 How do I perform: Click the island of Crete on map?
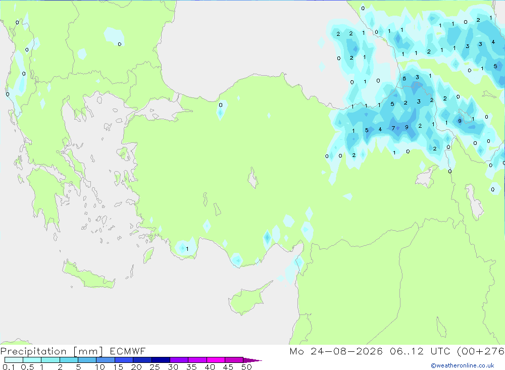click(x=88, y=275)
